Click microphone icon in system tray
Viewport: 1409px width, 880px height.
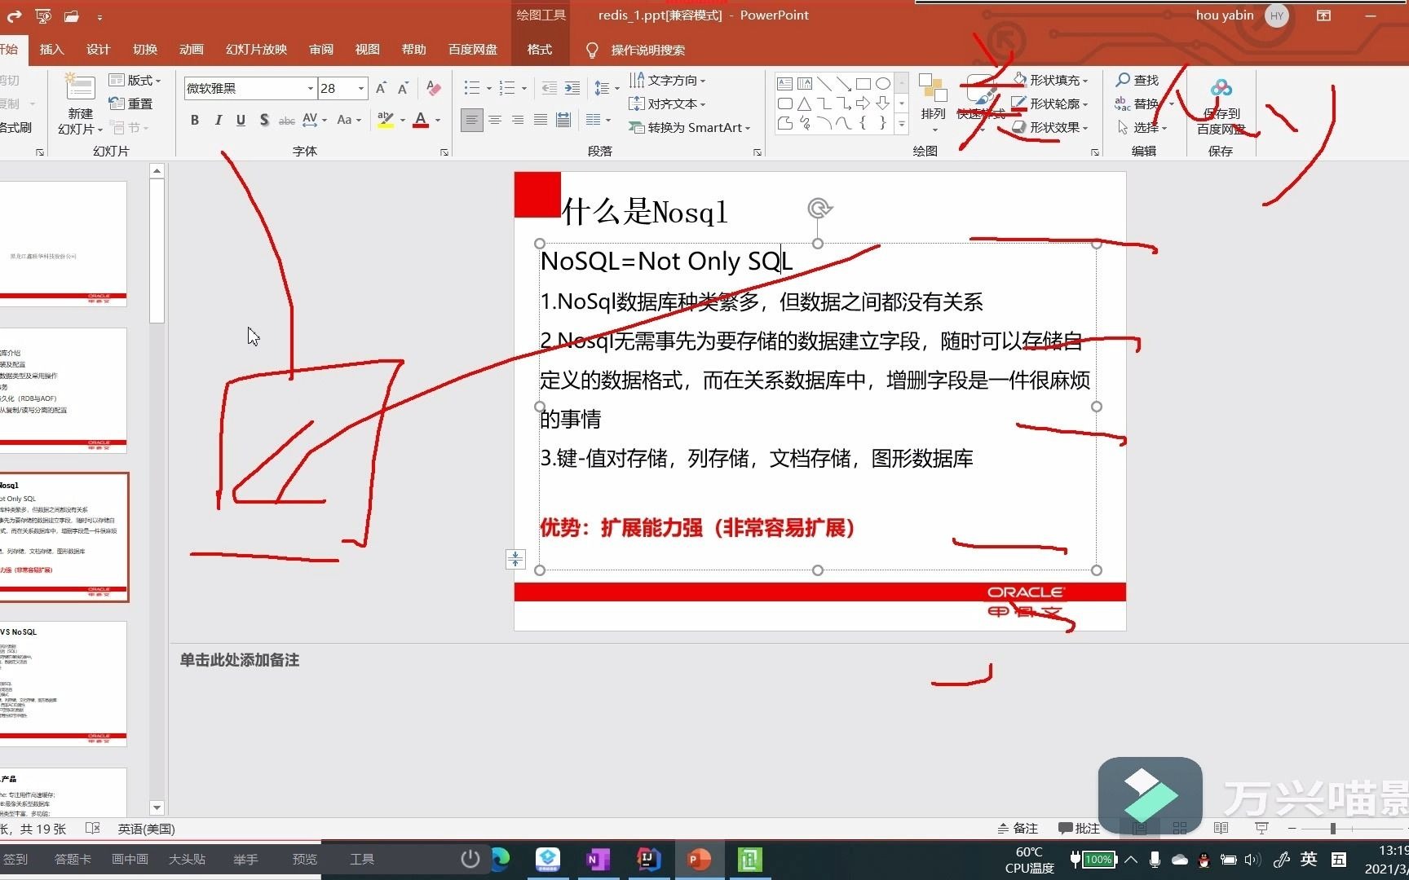click(1155, 859)
